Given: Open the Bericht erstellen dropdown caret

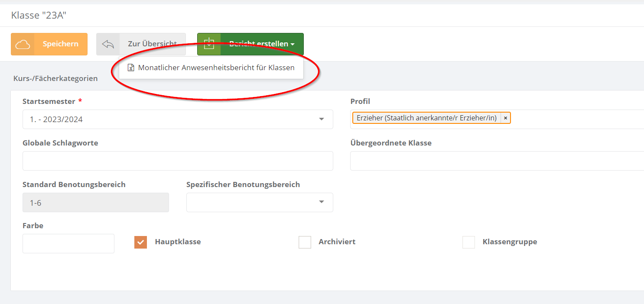Looking at the screenshot, I should [293, 44].
